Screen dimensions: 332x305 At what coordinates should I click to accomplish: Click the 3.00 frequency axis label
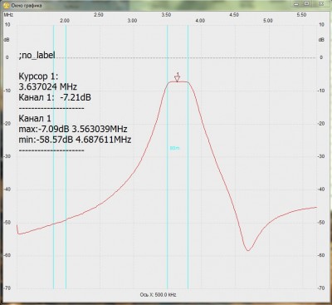point(132,21)
